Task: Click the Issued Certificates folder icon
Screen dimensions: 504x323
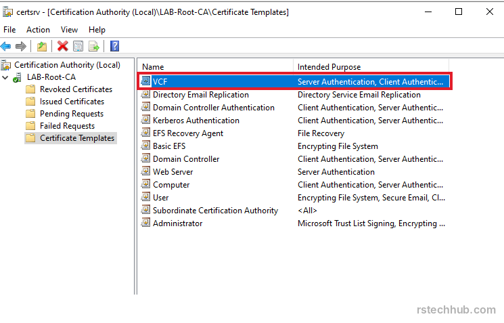Action: tap(30, 102)
